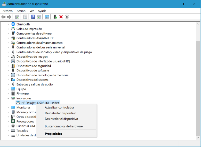Image resolution: width=201 pixels, height=147 pixels.
Task: Expand the Equipo node
Action: click(x=8, y=89)
